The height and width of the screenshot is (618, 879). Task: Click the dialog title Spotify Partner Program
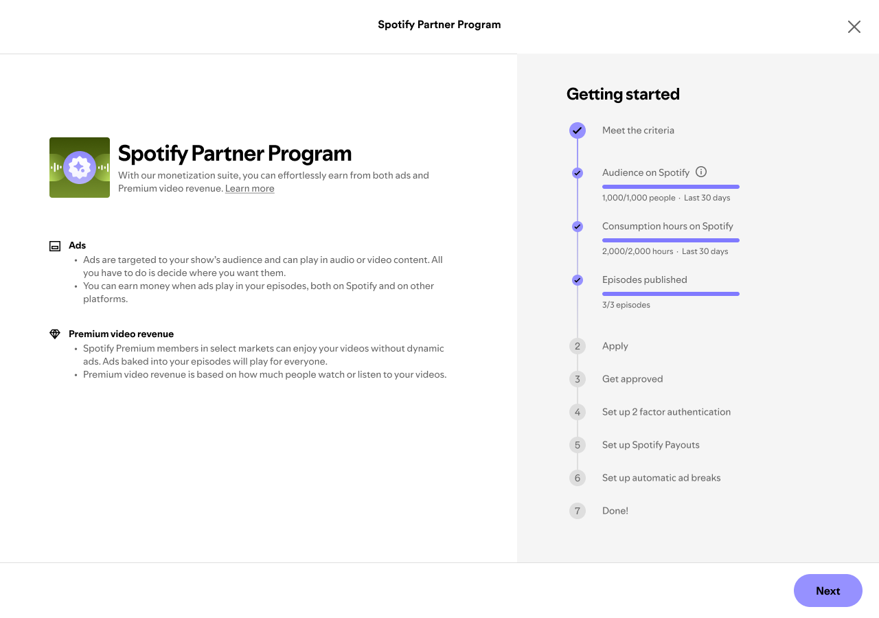pos(439,25)
